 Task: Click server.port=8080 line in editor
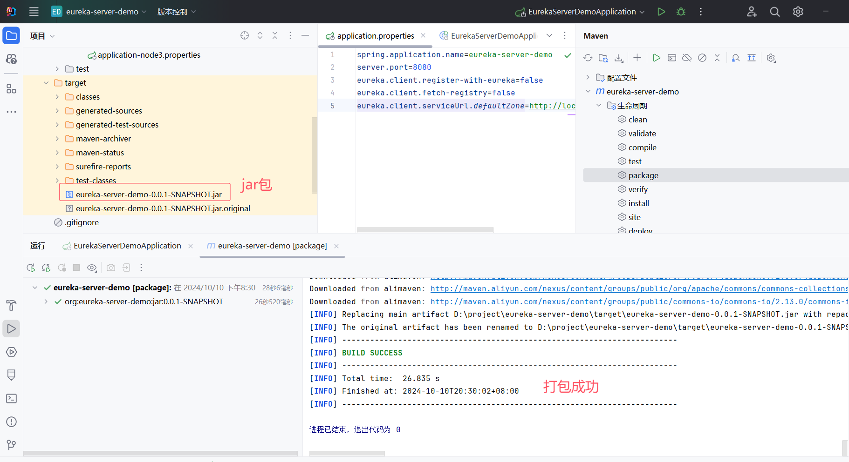[394, 67]
